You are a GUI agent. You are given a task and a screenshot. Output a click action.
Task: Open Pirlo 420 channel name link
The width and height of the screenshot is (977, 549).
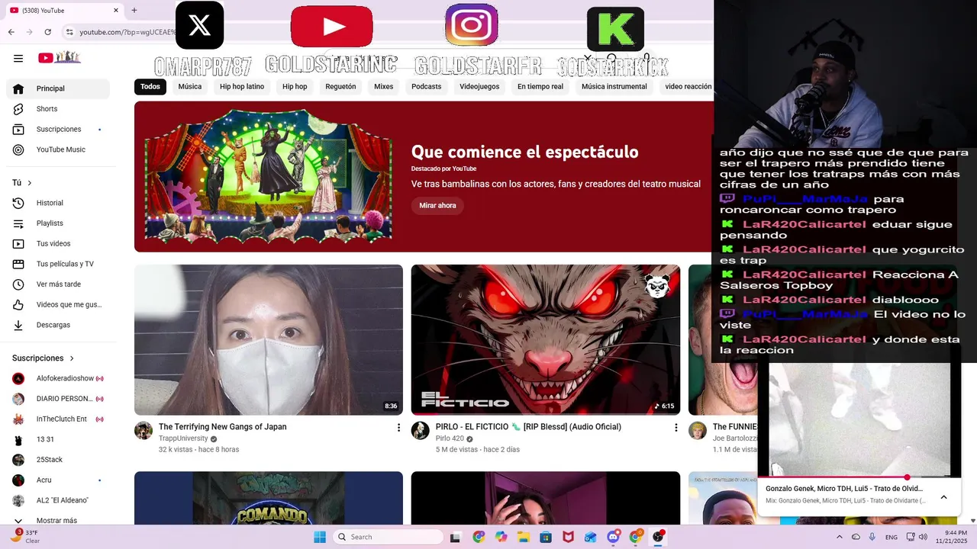pyautogui.click(x=450, y=439)
